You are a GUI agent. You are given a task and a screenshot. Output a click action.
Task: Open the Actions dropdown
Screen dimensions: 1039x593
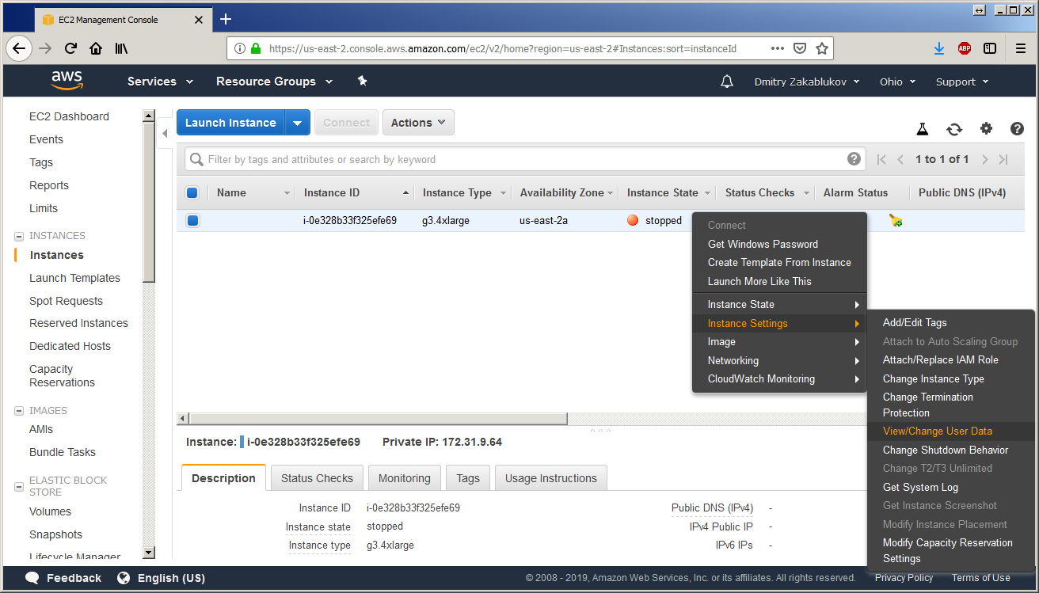418,123
